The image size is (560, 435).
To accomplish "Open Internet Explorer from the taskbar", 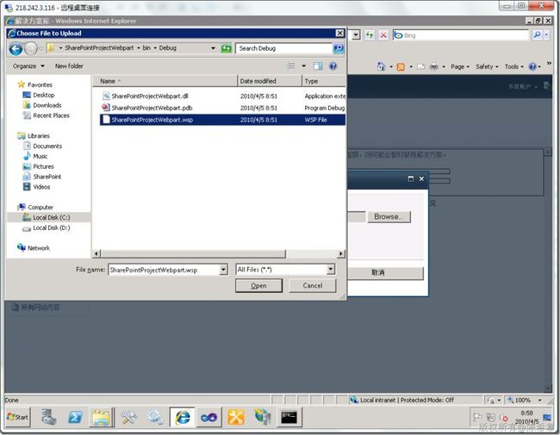I will 182,417.
